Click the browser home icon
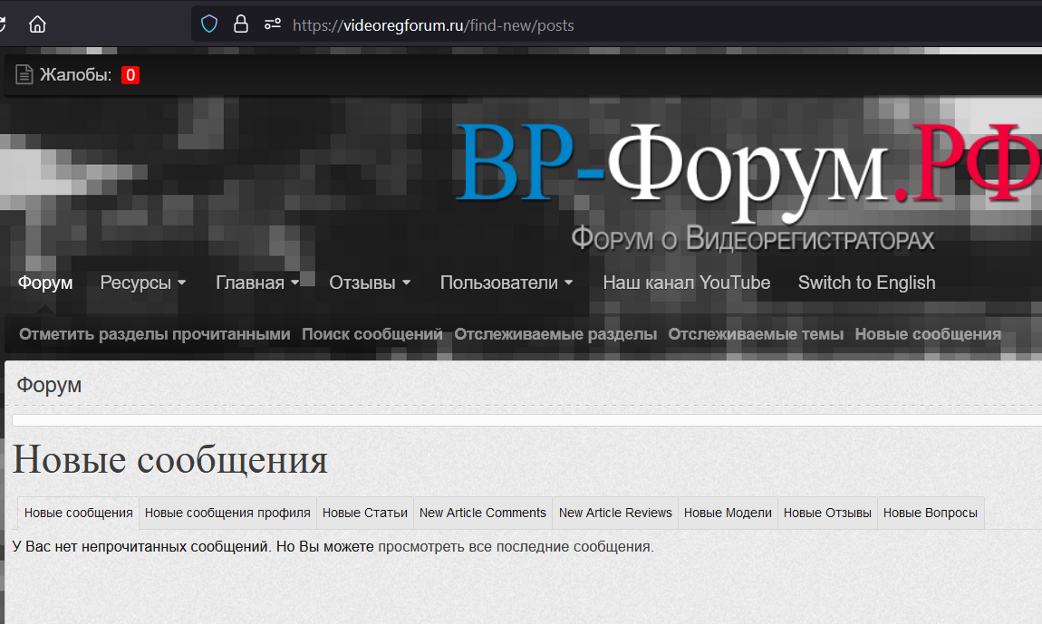This screenshot has height=624, width=1042. coord(37,24)
